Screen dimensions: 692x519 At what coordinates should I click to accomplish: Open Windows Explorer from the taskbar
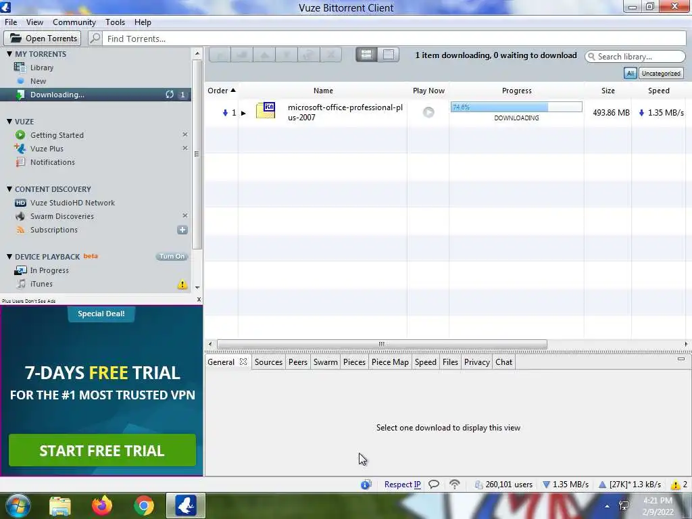pyautogui.click(x=60, y=505)
